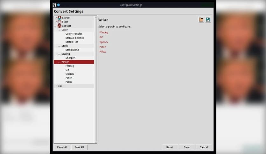Screen dimensions: 266x154
Task: Click the save config disk icon
Action: [x=208, y=20]
